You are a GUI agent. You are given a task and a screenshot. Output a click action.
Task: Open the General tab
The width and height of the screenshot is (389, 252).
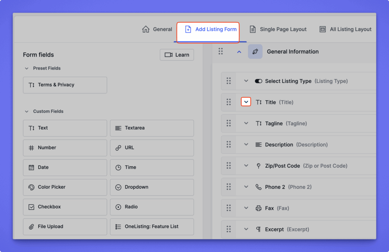(157, 29)
